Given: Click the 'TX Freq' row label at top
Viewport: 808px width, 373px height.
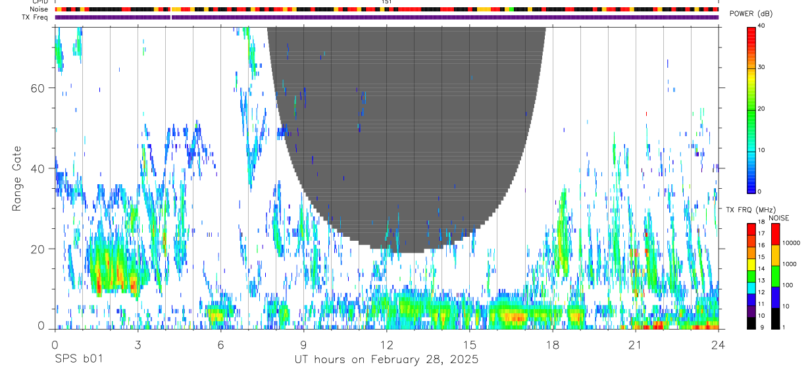Looking at the screenshot, I should 36,17.
